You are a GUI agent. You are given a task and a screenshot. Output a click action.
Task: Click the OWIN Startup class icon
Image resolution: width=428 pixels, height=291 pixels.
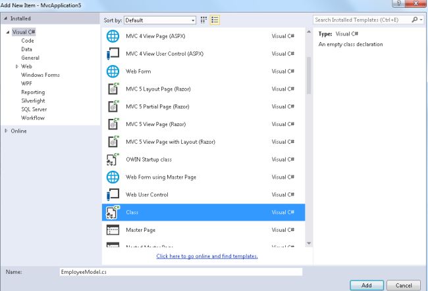113,160
